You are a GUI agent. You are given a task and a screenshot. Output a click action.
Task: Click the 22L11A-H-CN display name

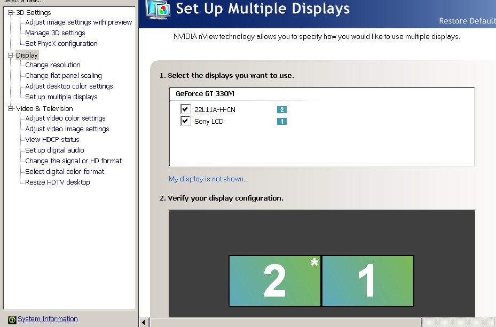[215, 110]
